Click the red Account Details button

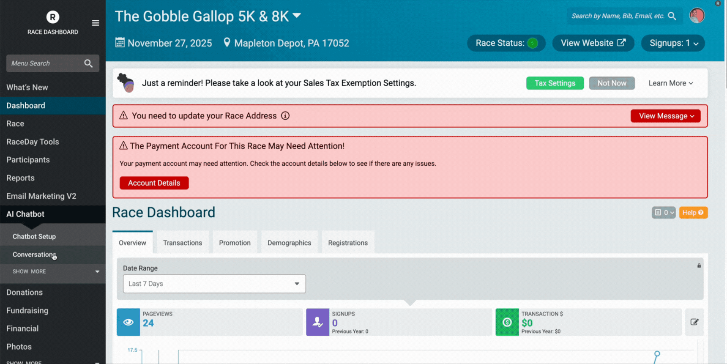point(154,183)
